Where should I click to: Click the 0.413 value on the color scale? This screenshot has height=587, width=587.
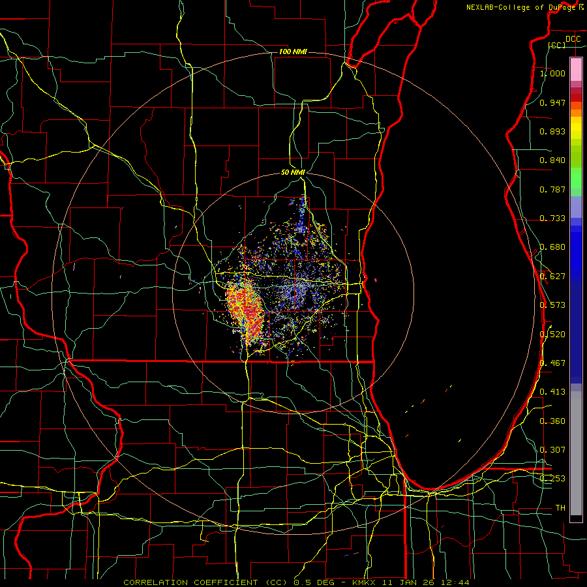click(552, 392)
